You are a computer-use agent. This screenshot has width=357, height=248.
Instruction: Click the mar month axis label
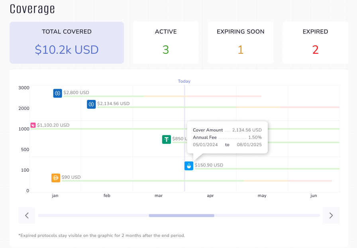(159, 196)
